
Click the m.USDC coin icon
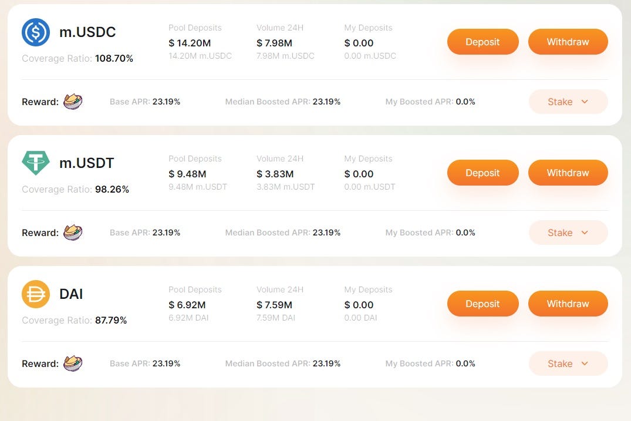36,32
